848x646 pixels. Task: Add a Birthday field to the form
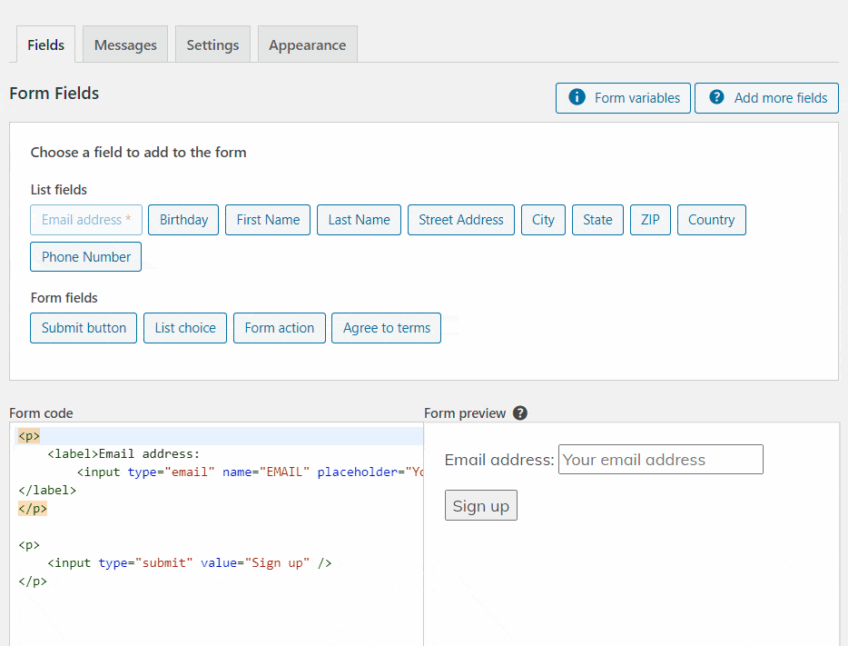tap(182, 219)
